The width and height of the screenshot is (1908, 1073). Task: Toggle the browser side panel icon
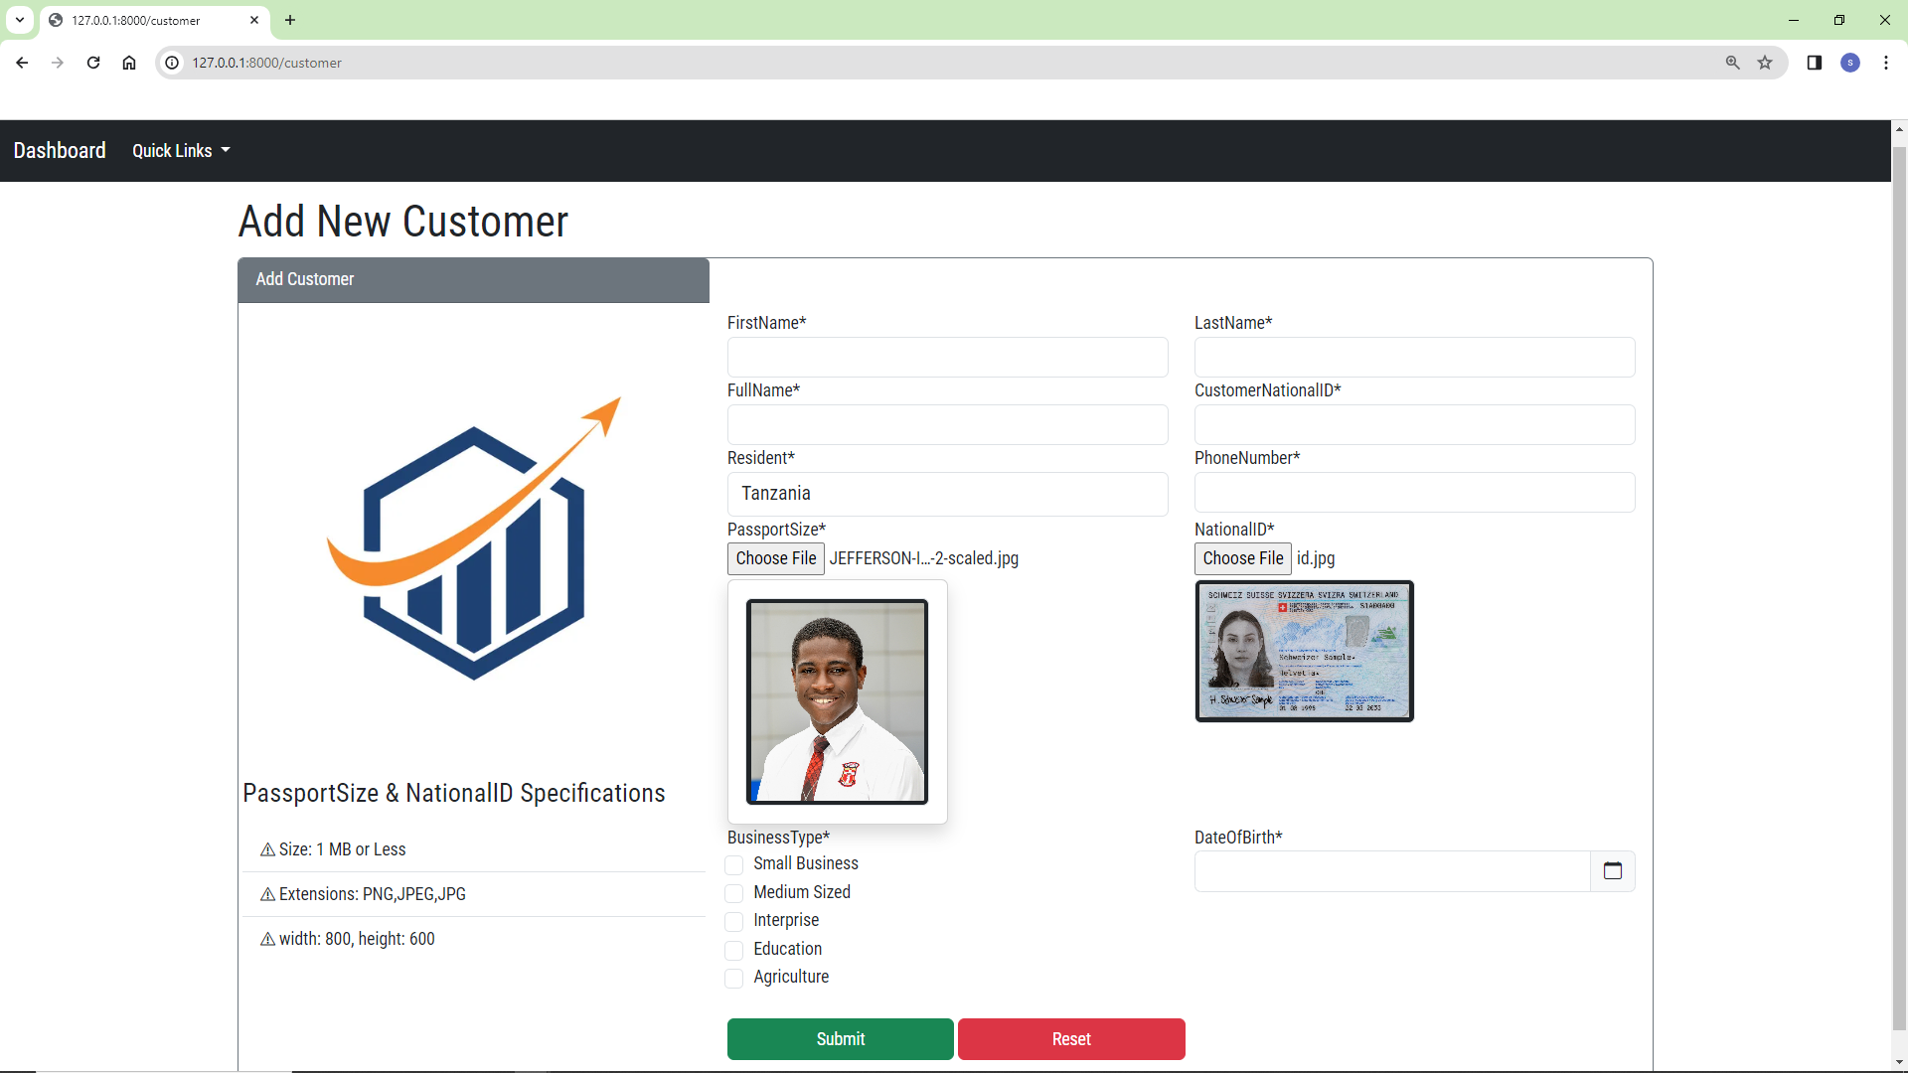[x=1815, y=63]
